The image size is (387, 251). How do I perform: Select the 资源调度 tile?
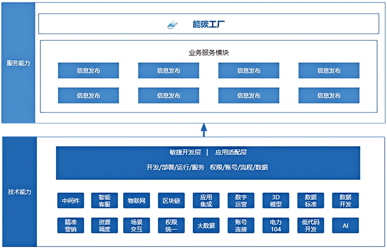pos(104,226)
